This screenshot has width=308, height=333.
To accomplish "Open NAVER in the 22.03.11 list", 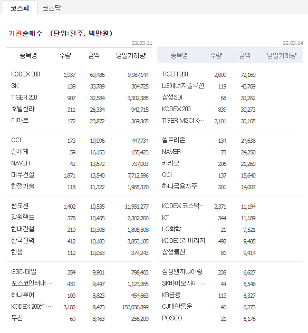I will 21,163.
